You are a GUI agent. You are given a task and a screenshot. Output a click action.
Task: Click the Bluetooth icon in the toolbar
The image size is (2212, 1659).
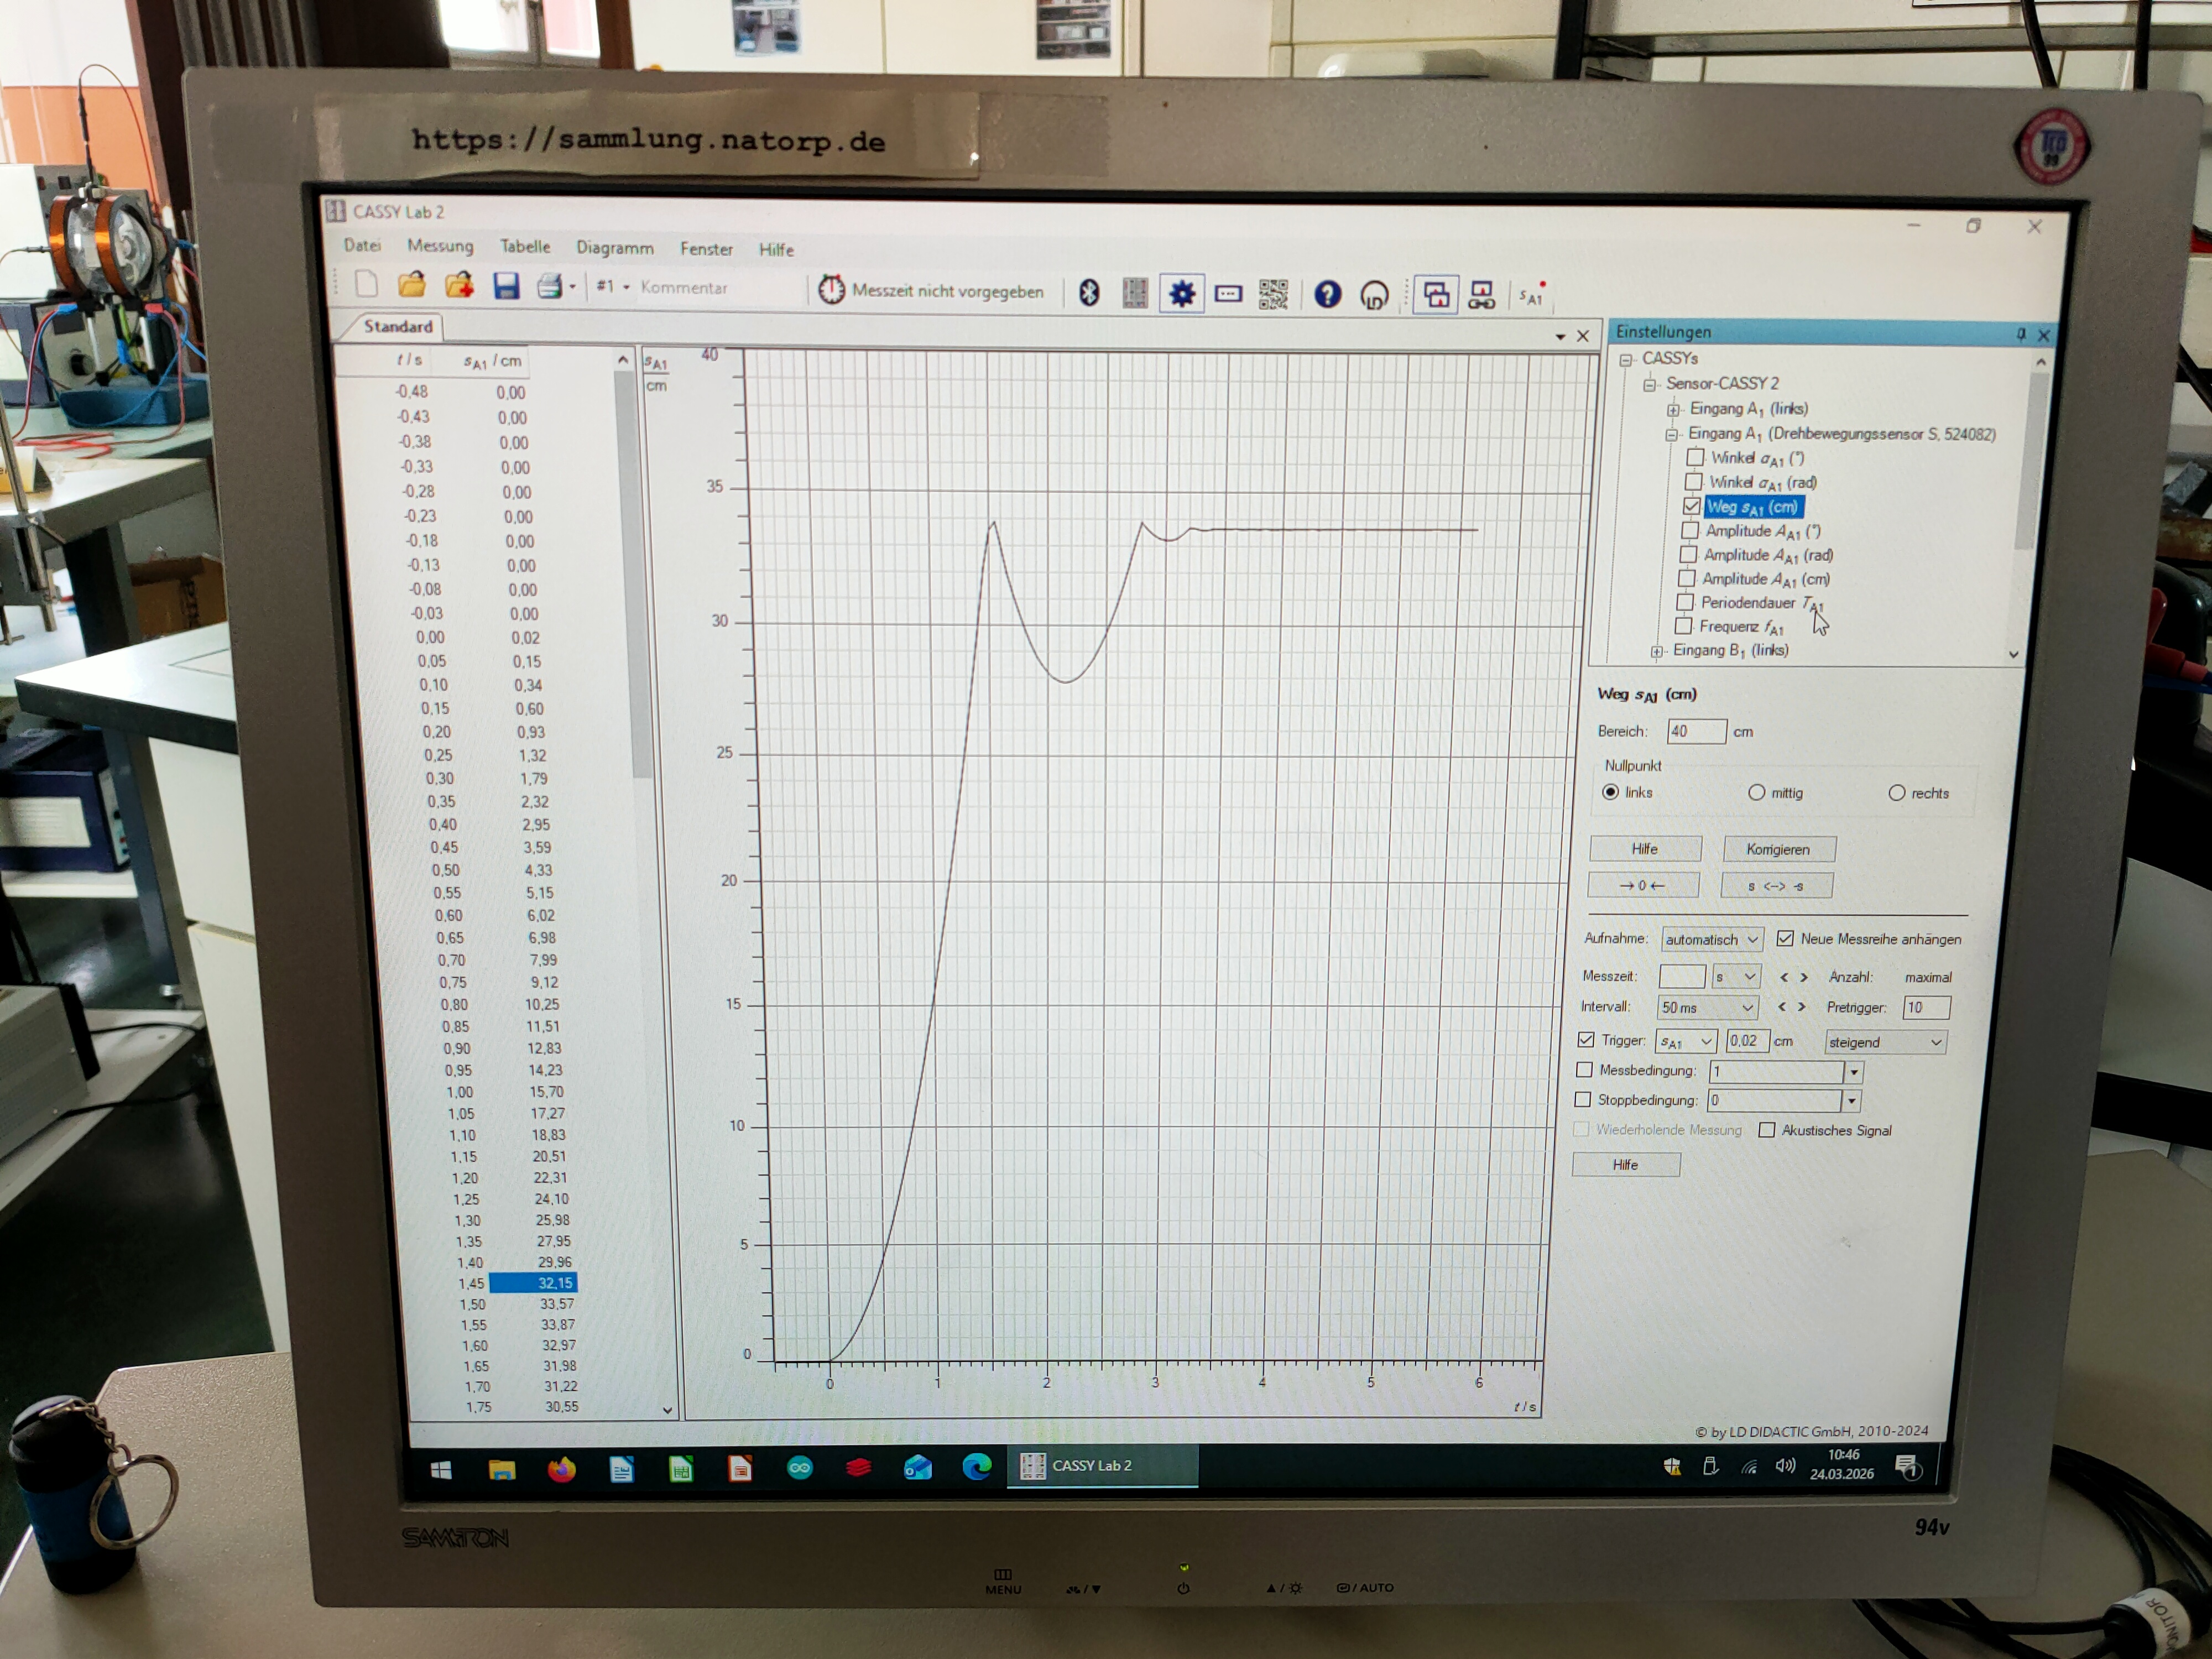pos(1089,292)
